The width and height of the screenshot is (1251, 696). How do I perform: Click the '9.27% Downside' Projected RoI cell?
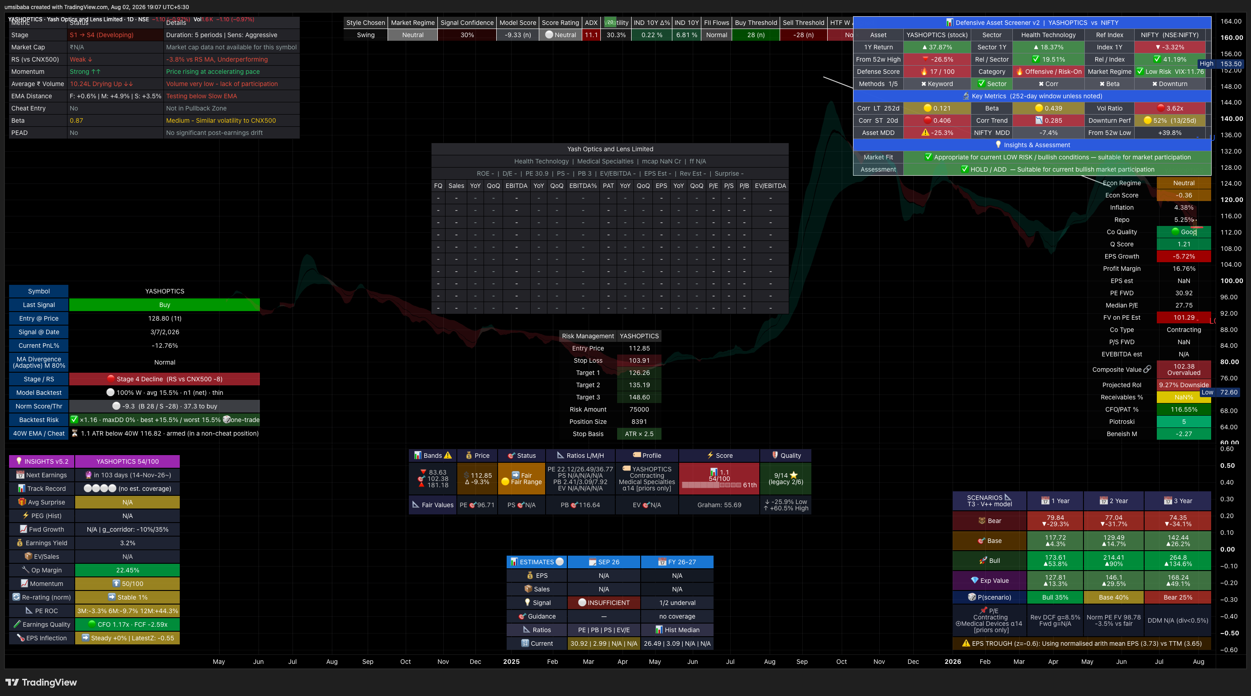click(1184, 384)
